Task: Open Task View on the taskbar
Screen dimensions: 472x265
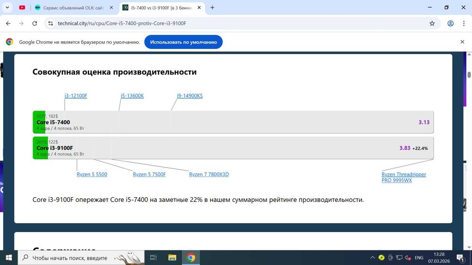Action: tap(153, 257)
